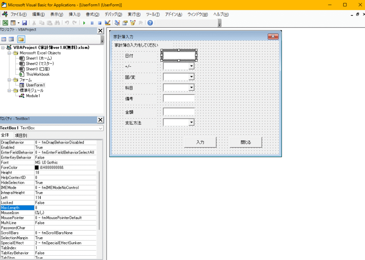Select Module1 in the project tree
Screen dimensions: 365x260
coord(30,96)
